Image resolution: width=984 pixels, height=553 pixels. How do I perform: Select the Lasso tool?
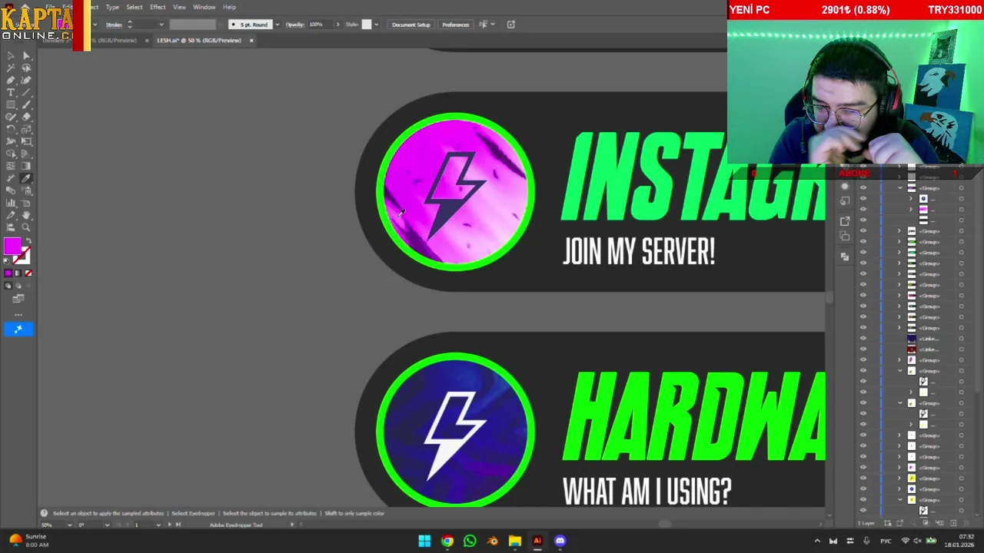[x=26, y=68]
